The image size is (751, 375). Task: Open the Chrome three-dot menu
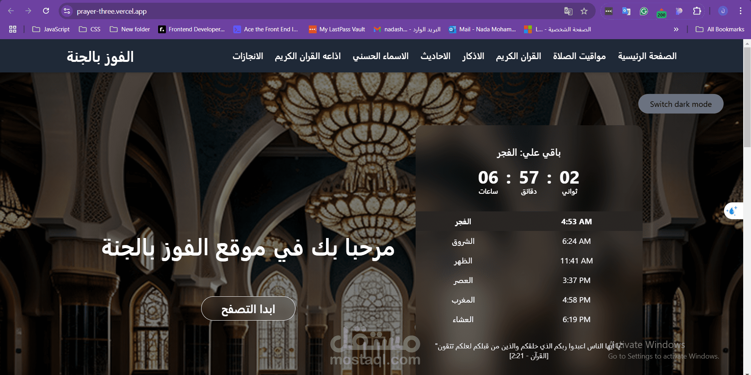(x=740, y=11)
